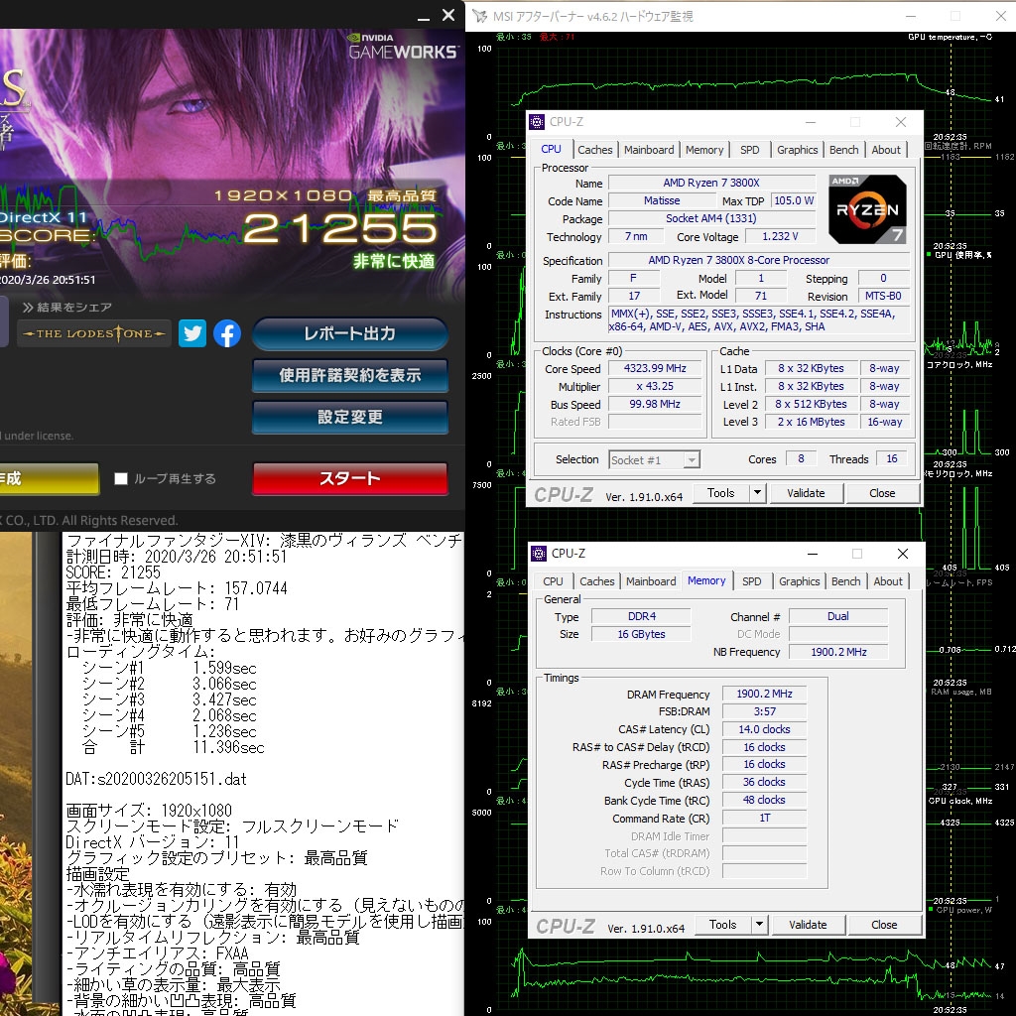Click the Ryzen 7 logo image
The image size is (1016, 1016).
pos(867,209)
